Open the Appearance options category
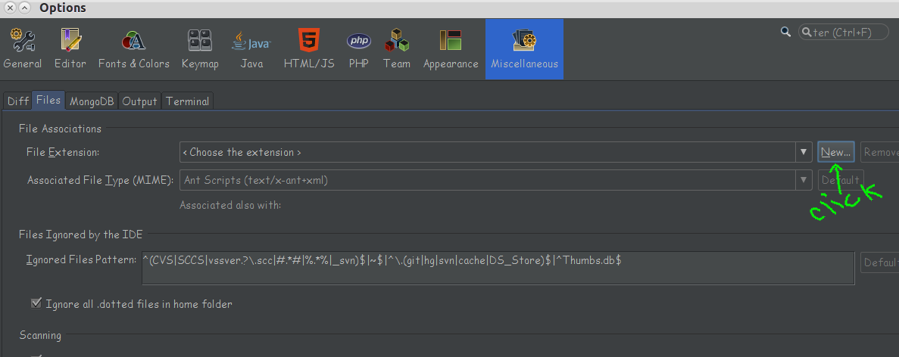The height and width of the screenshot is (357, 899). pyautogui.click(x=451, y=49)
